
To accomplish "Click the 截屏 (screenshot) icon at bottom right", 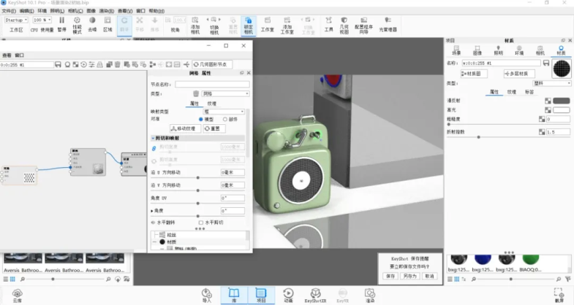I will click(x=559, y=294).
